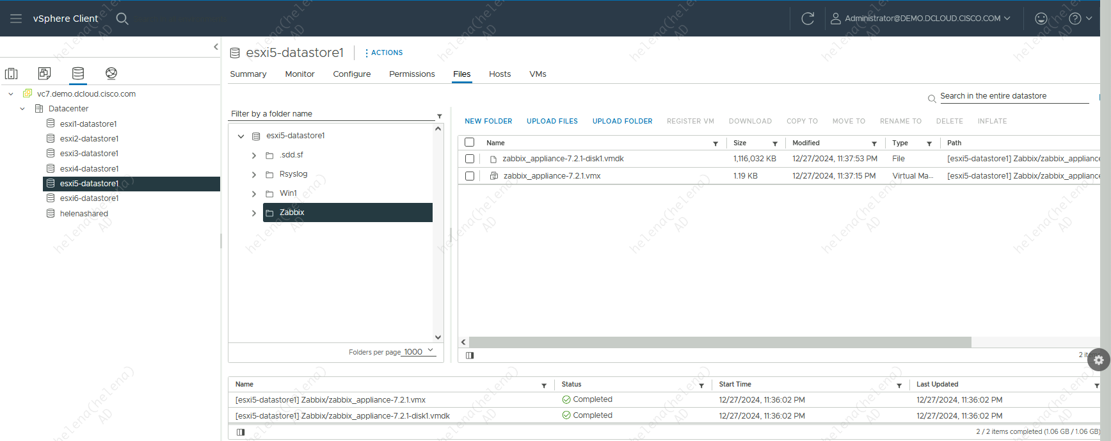Open the hamburger navigation menu

click(16, 19)
